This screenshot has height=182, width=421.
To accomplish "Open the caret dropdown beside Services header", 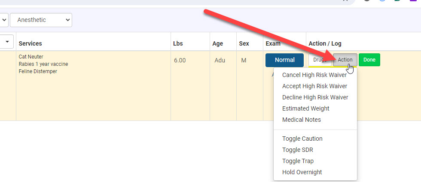I will 8,42.
